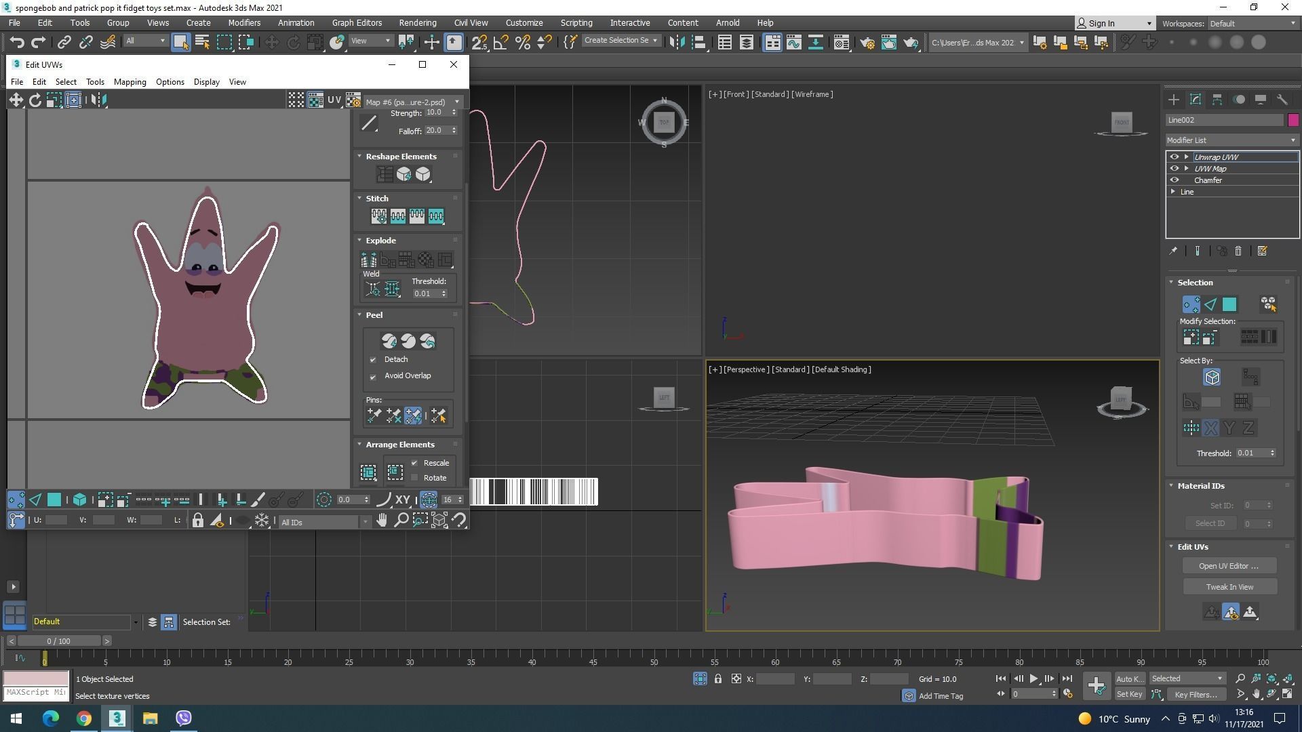Screen dimensions: 1302x732
Task: Expand the Line entry in modifier stack
Action: point(1173,192)
